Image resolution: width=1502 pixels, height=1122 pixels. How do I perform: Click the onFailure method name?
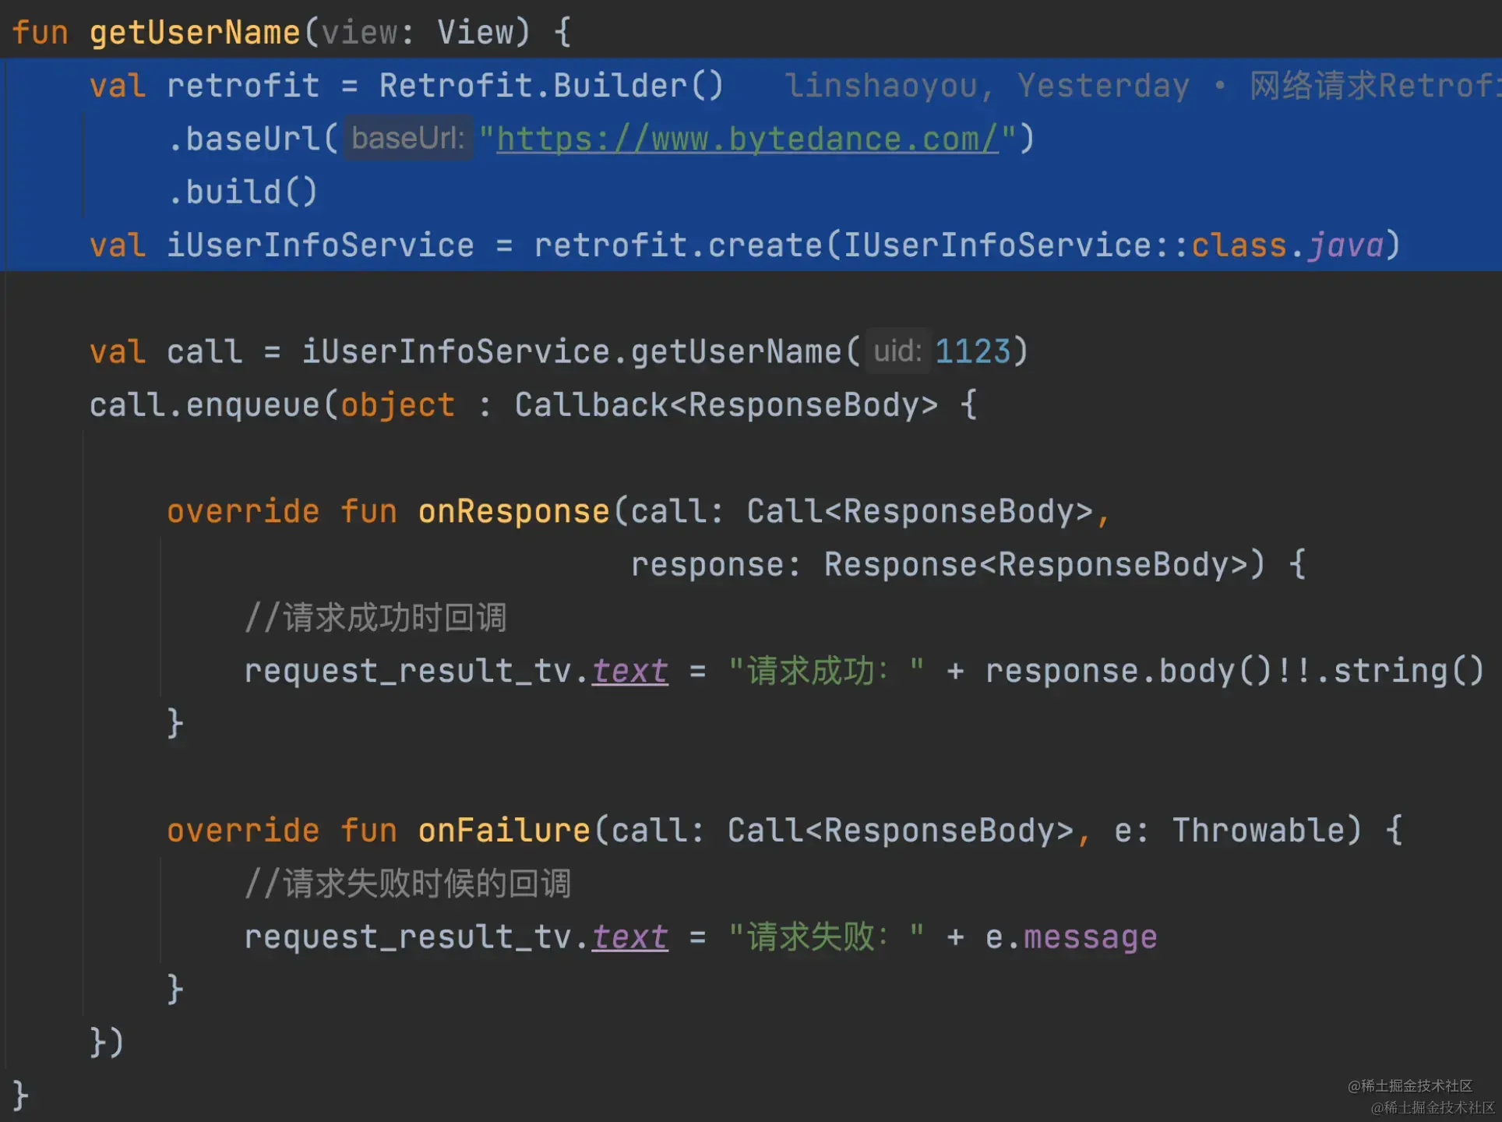[x=504, y=831]
